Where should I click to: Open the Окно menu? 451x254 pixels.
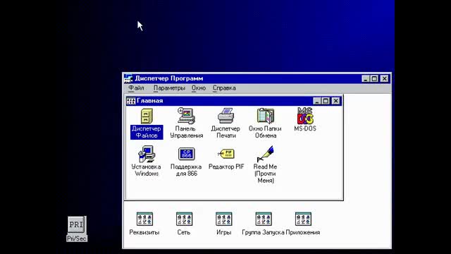click(199, 88)
